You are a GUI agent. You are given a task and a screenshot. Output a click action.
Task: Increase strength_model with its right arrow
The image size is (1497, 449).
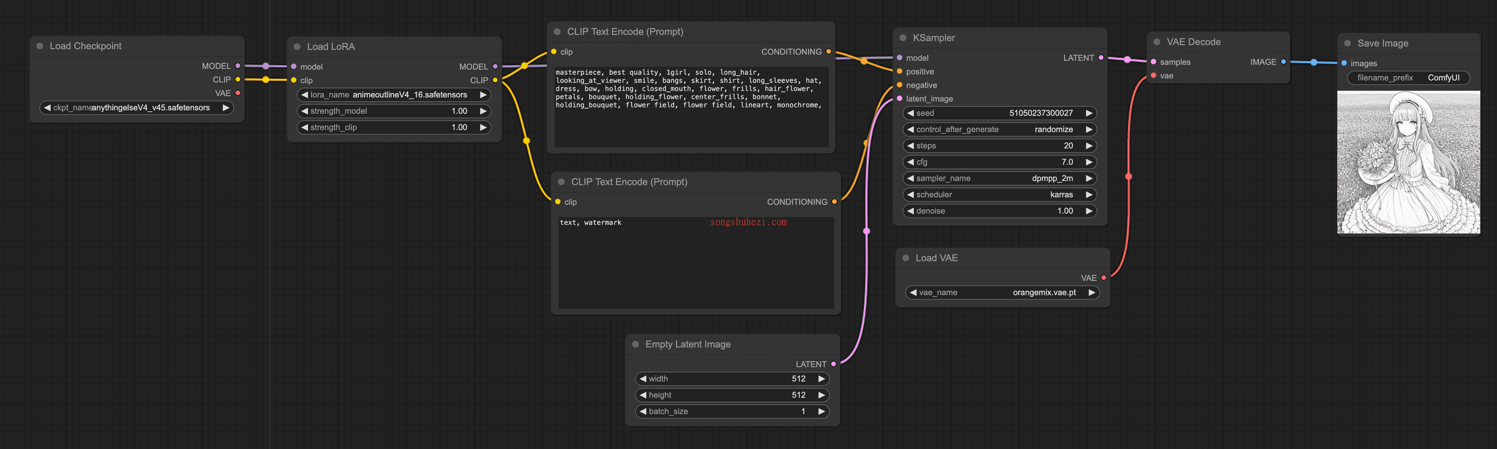pyautogui.click(x=483, y=111)
